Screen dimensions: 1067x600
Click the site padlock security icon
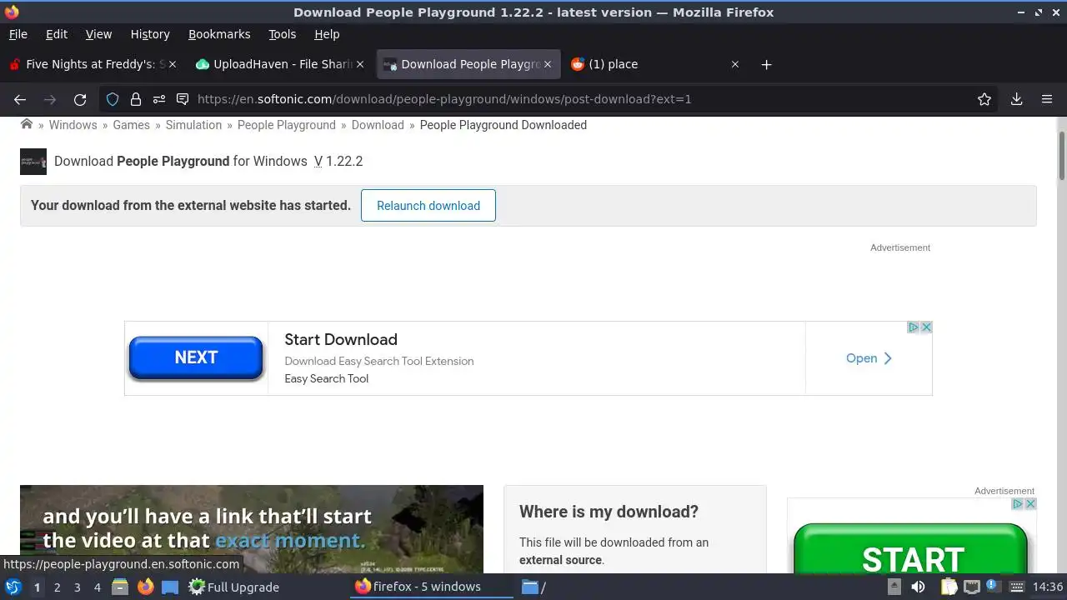point(136,99)
